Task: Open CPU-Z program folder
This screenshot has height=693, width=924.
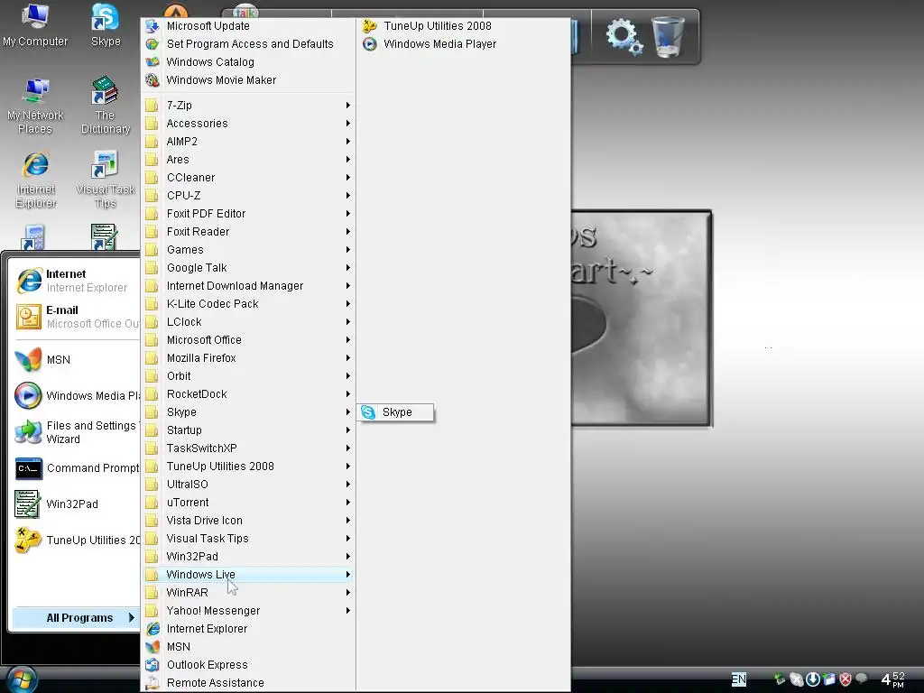Action: pos(249,196)
